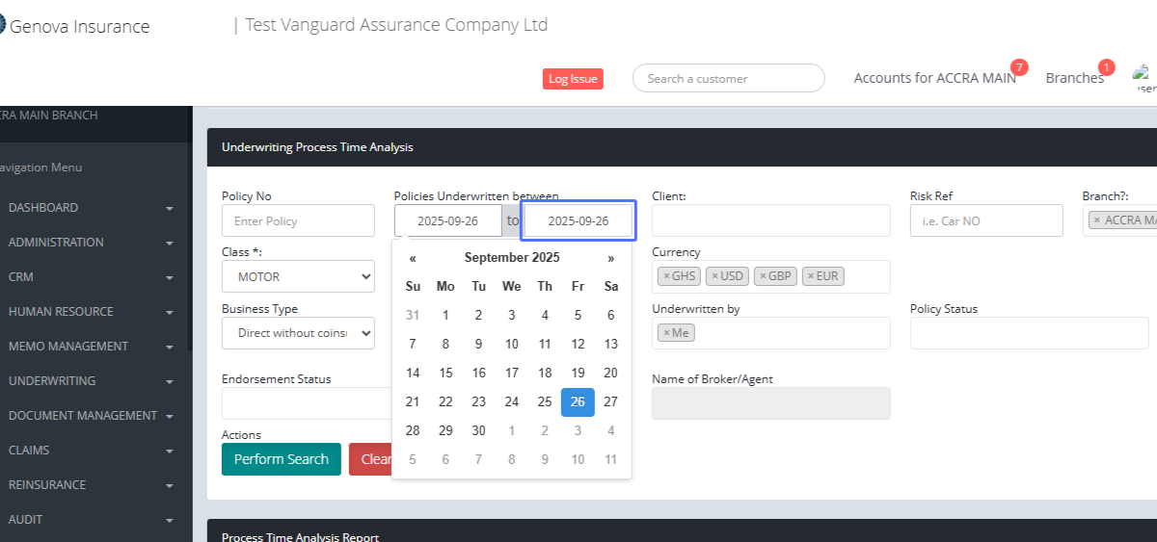
Task: Click the Perform Search button
Action: 281,459
